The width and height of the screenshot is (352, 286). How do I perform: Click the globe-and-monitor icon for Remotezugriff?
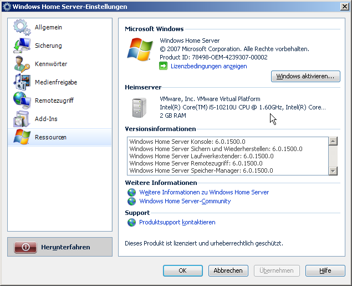coord(22,101)
